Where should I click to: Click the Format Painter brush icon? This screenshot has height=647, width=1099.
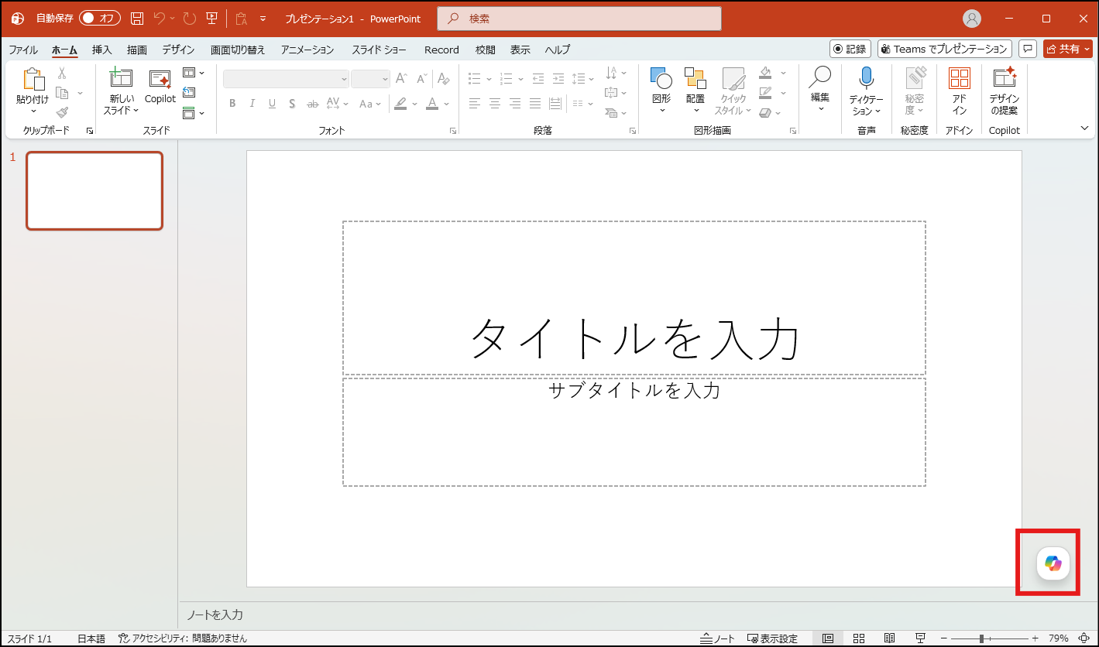pyautogui.click(x=62, y=112)
